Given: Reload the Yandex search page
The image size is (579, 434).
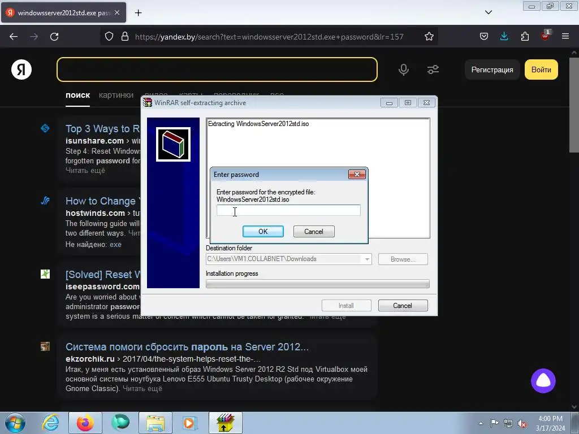Looking at the screenshot, I should pos(54,37).
